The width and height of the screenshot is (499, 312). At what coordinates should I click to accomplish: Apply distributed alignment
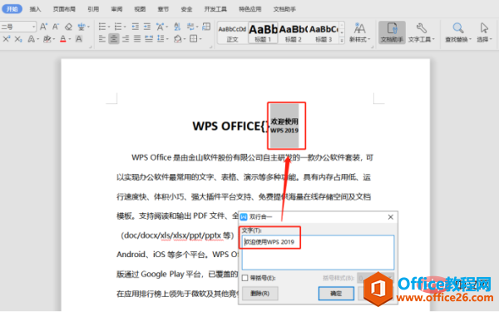pyautogui.click(x=149, y=39)
